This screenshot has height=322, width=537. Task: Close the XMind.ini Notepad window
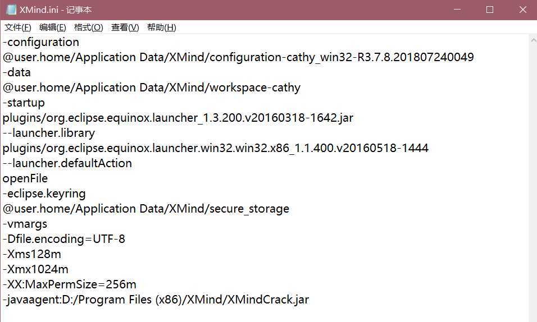pos(522,10)
